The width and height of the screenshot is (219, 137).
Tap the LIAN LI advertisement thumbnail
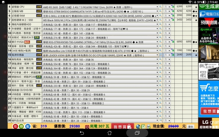coord(209,36)
